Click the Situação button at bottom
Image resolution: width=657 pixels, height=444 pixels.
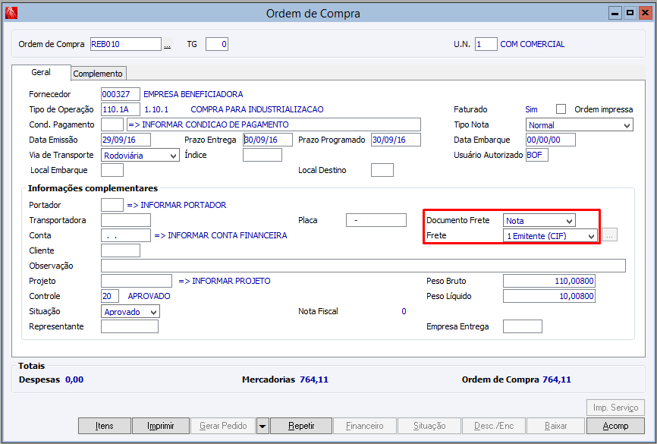pos(429,426)
